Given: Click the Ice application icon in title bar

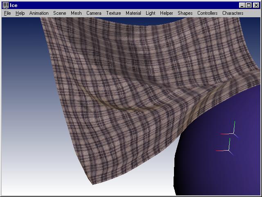Looking at the screenshot, I should tap(5, 5).
